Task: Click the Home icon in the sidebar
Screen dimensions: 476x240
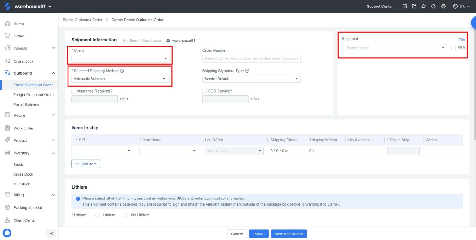Action: pos(8,24)
